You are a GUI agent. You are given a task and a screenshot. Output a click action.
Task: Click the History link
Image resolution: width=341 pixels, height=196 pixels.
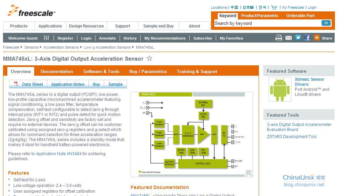pos(130,38)
